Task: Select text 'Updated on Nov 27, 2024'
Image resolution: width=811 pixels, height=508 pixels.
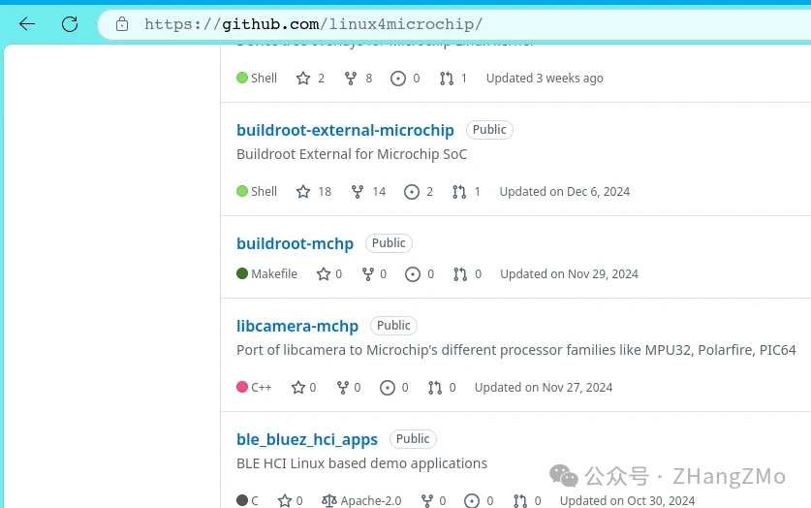Action: pyautogui.click(x=544, y=388)
